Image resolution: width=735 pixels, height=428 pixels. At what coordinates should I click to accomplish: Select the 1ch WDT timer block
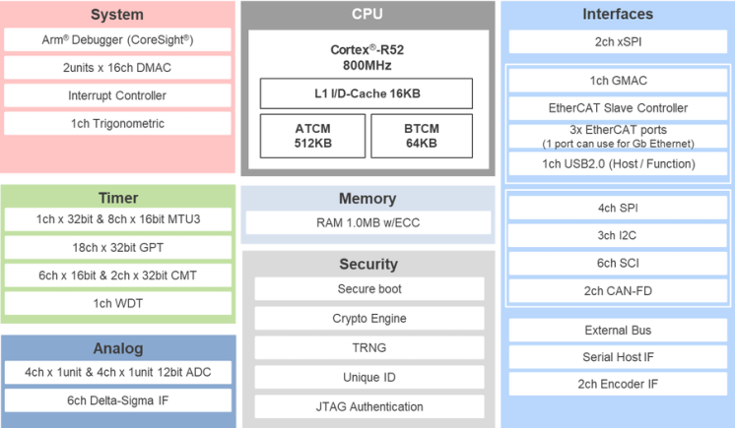[x=117, y=303]
